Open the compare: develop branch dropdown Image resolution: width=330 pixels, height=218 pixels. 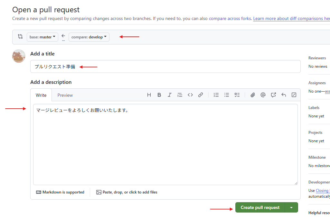point(89,37)
